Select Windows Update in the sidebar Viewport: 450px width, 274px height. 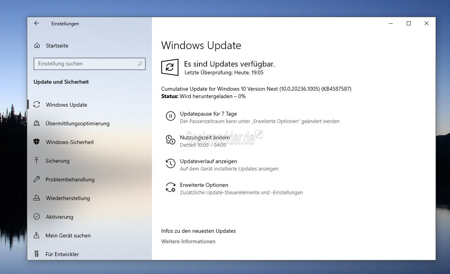pos(66,105)
